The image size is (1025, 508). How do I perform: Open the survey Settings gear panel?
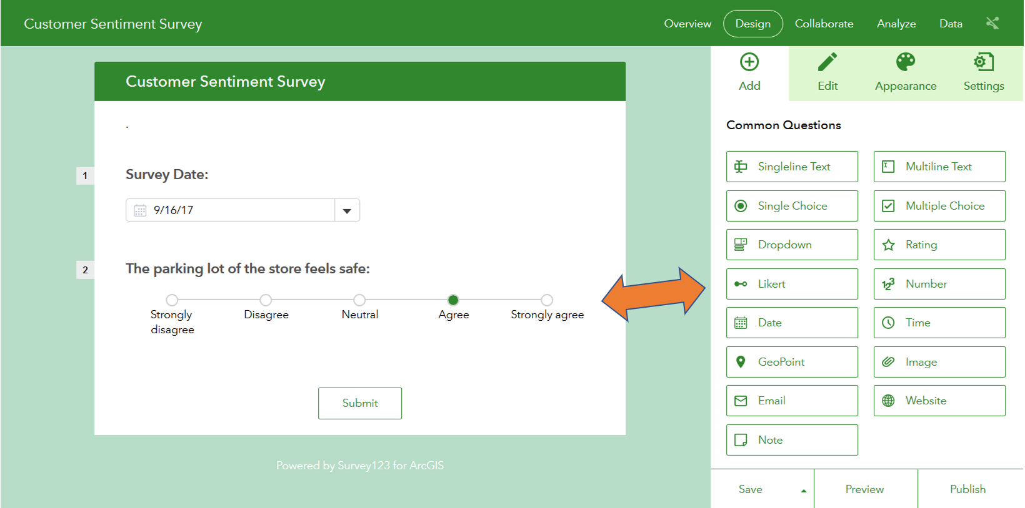point(983,62)
